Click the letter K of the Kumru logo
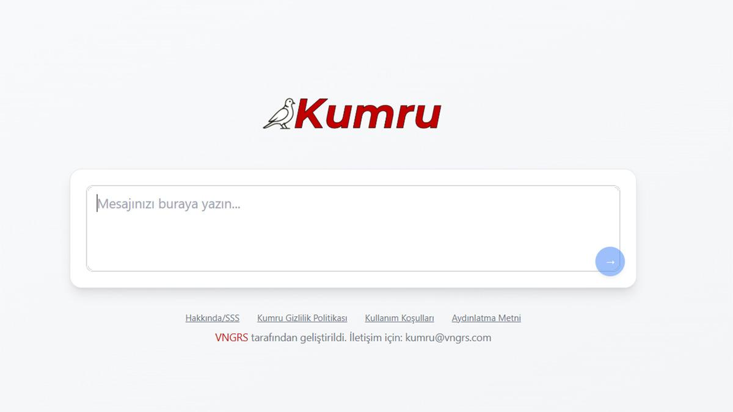 pos(312,114)
